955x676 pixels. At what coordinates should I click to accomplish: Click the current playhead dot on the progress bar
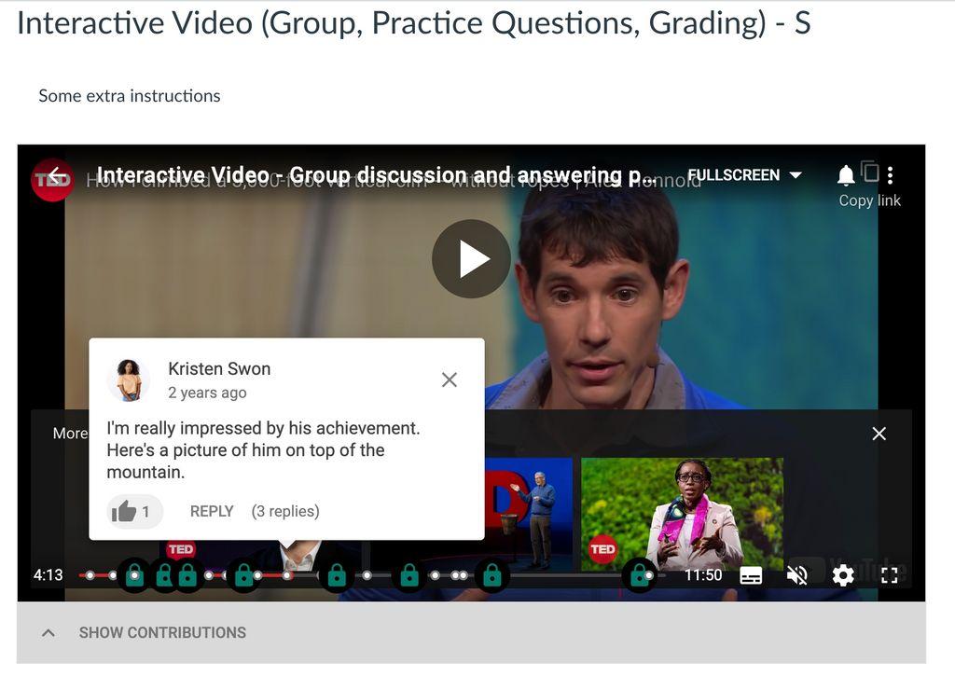point(287,575)
